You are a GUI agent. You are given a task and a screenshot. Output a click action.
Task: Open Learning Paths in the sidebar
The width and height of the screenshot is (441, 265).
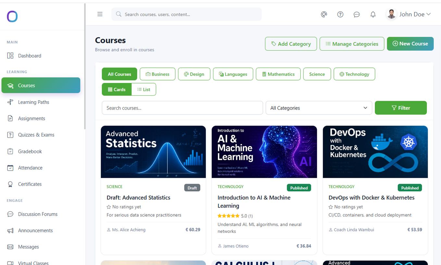click(x=41, y=102)
